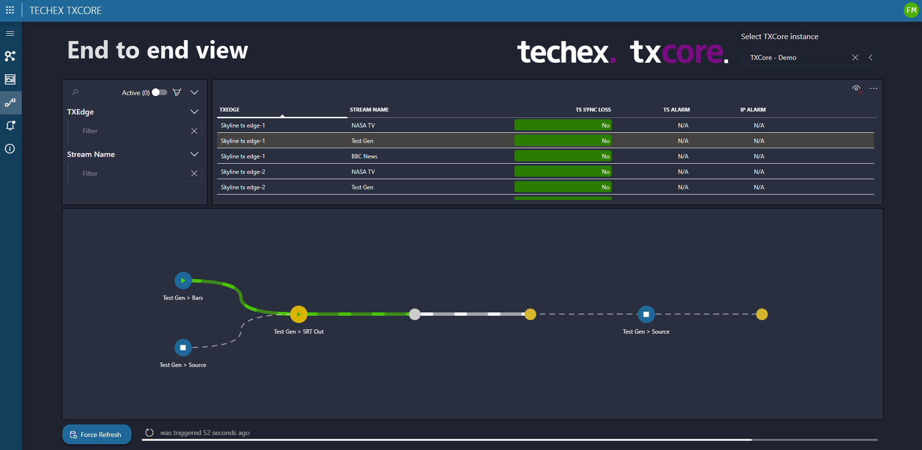Clear the selected TXCore - Demo instance
This screenshot has height=450, width=922.
pos(855,57)
